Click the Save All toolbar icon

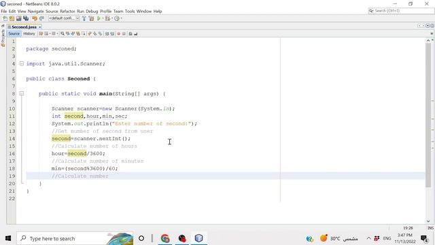tap(26, 18)
